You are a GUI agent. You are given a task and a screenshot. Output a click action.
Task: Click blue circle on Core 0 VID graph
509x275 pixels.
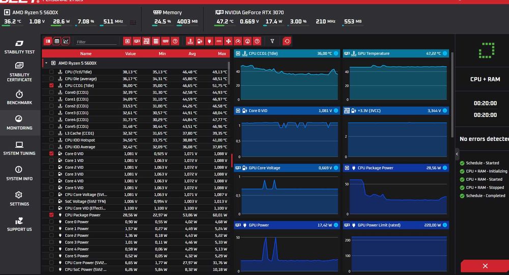point(336,111)
